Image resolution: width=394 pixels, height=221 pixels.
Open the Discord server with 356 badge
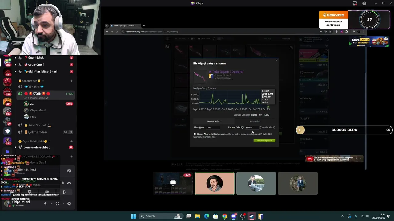(x=7, y=111)
